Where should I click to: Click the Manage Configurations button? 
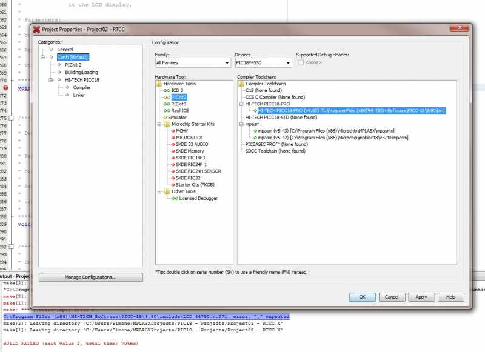(90, 277)
